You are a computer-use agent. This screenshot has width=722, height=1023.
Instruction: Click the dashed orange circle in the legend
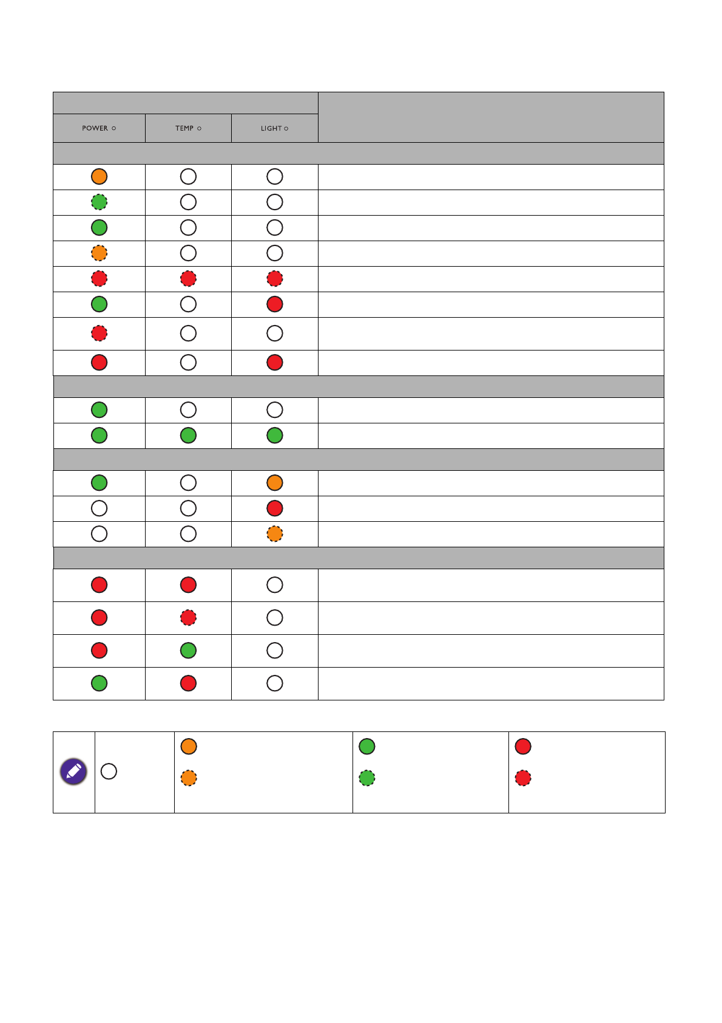[189, 778]
